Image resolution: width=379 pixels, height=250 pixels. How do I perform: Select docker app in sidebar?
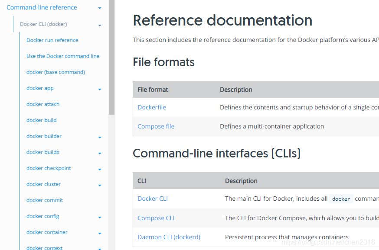(x=40, y=88)
